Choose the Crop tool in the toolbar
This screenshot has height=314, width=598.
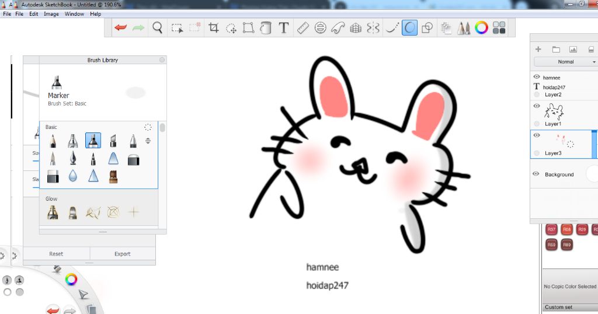pyautogui.click(x=214, y=27)
